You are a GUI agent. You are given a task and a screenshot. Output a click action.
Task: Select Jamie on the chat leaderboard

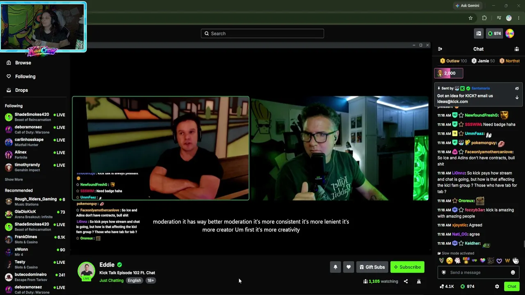tap(482, 61)
